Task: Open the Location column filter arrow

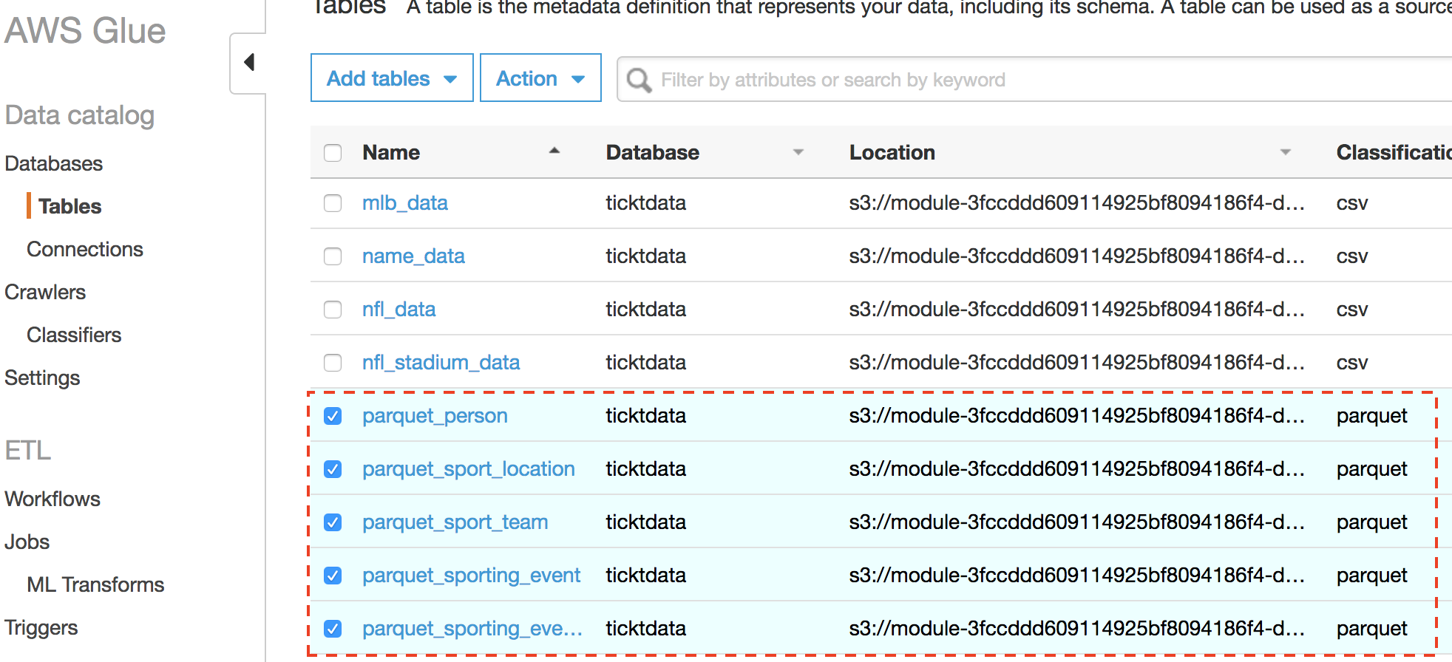Action: point(1285,152)
